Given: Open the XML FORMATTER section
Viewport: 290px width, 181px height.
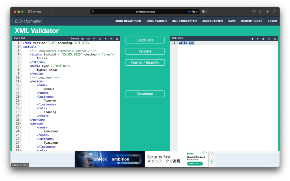Looking at the screenshot, I should coord(184,21).
